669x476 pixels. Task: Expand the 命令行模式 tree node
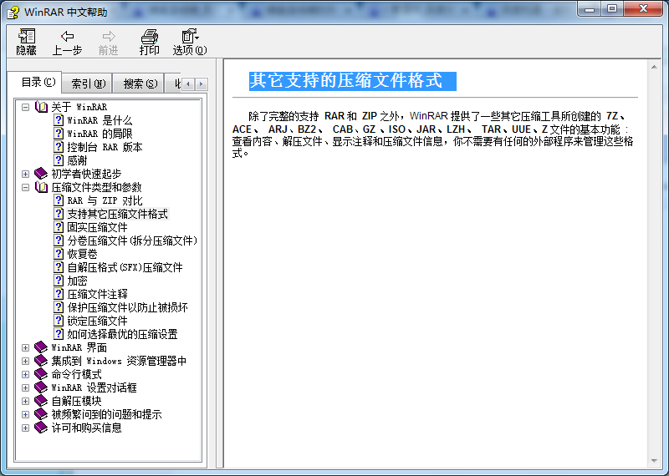(x=26, y=374)
